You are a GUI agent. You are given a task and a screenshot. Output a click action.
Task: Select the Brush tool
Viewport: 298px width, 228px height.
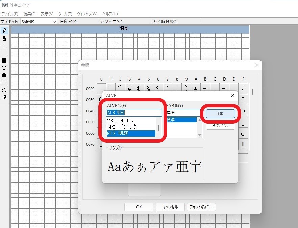4,38
